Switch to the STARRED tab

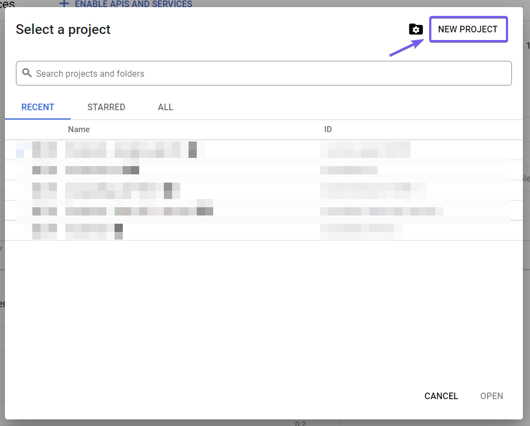pyautogui.click(x=106, y=107)
